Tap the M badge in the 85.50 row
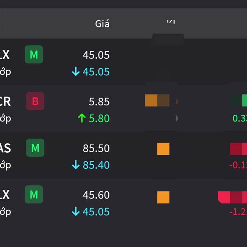247x247 pixels. (35, 148)
